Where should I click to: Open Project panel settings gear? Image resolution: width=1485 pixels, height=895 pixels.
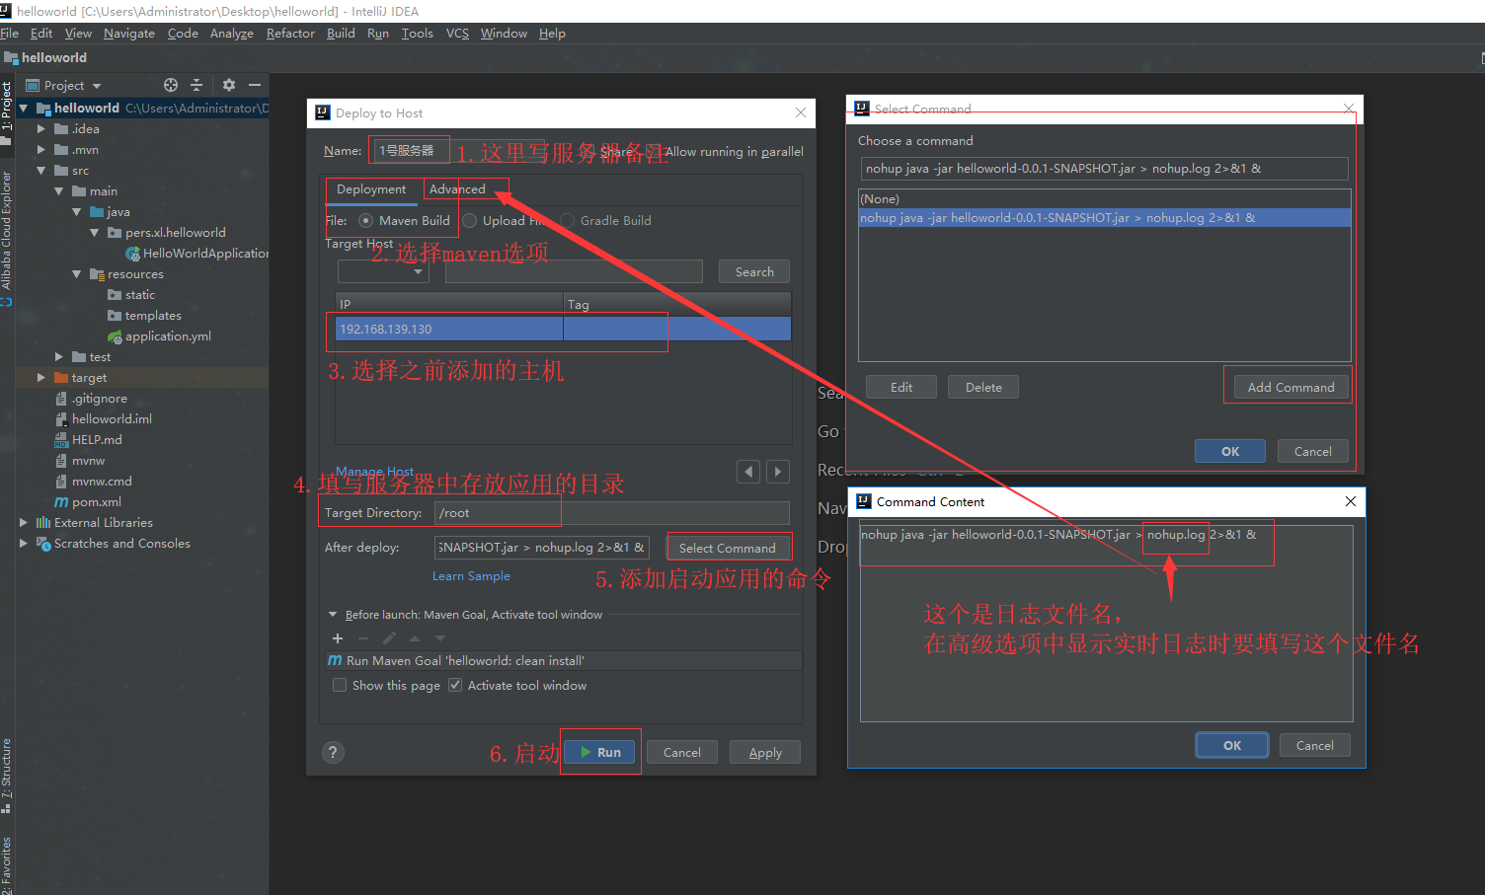click(x=229, y=85)
